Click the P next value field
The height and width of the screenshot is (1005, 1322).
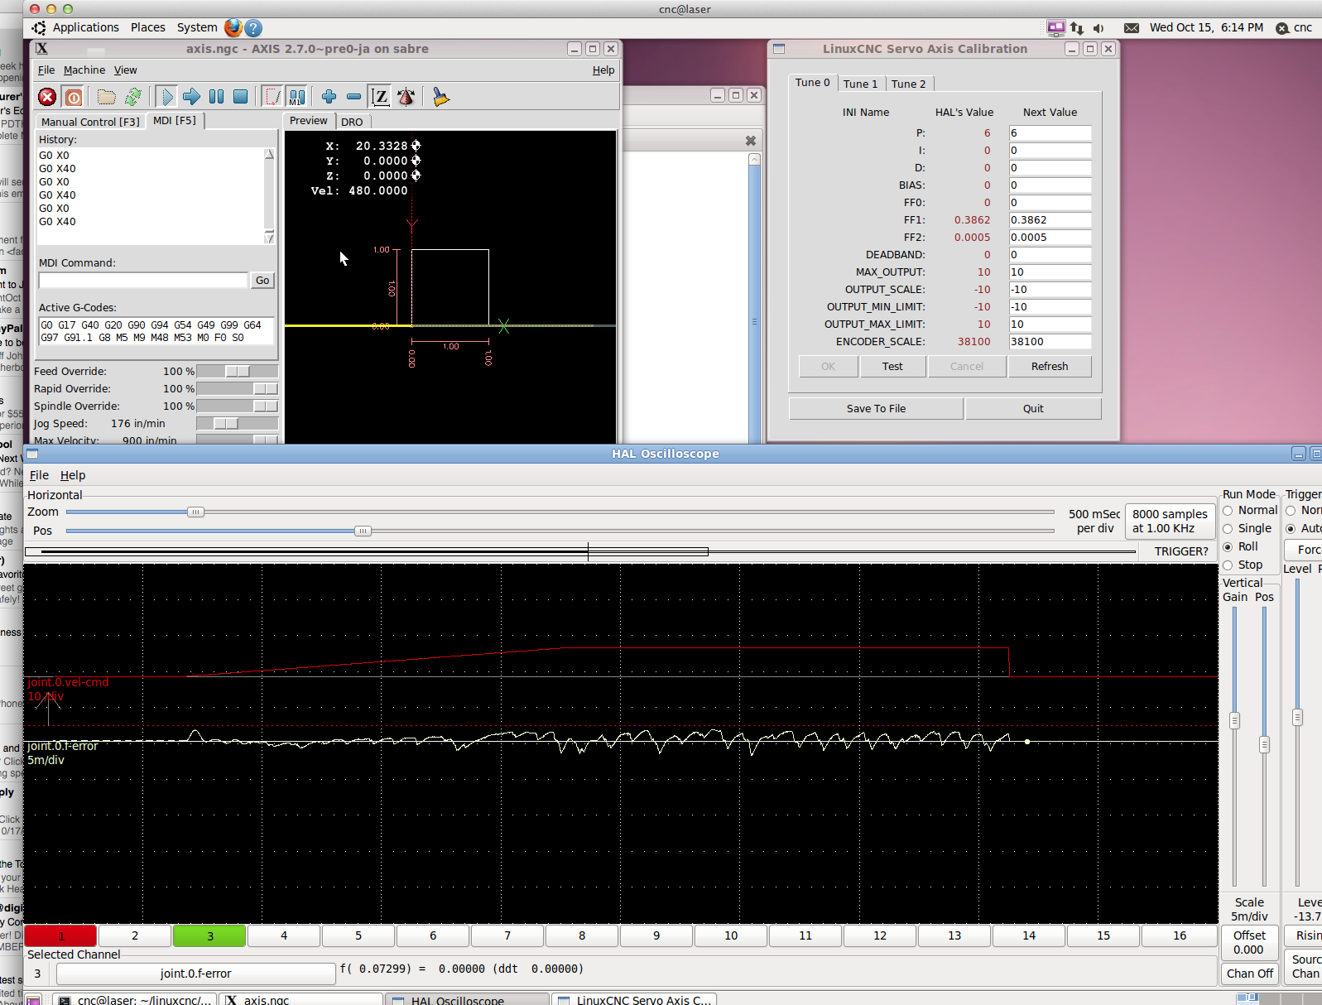(1050, 133)
